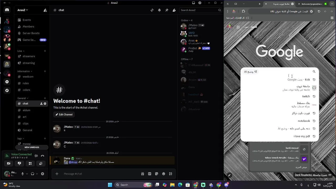Open Discord User Settings gear

pyautogui.click(x=43, y=174)
